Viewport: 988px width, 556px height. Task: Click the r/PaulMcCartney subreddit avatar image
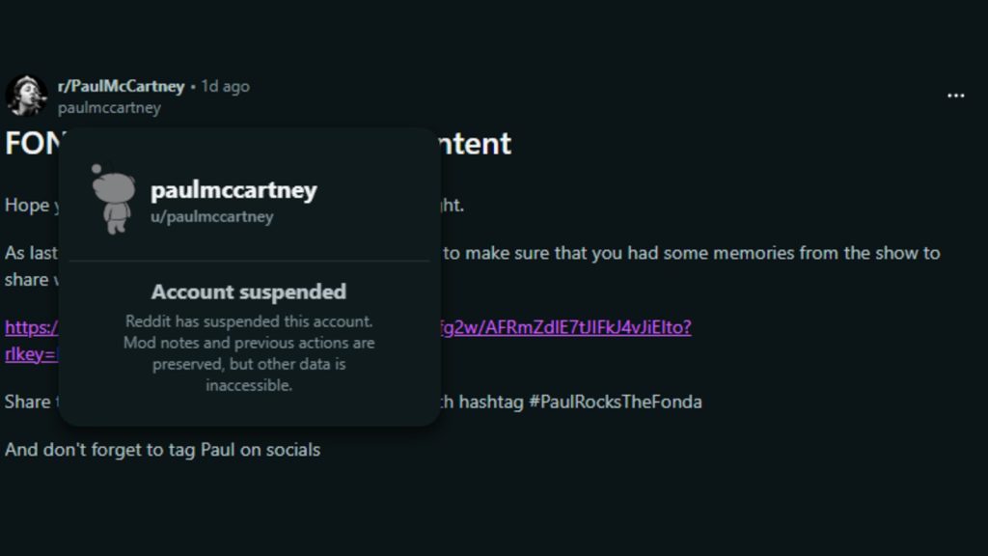point(26,95)
